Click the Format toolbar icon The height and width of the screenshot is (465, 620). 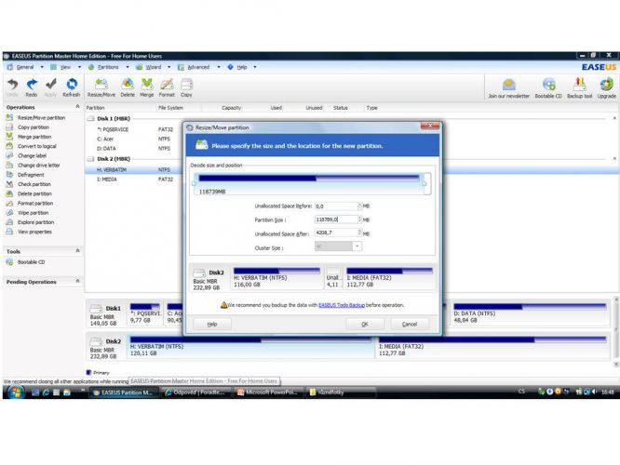point(167,87)
